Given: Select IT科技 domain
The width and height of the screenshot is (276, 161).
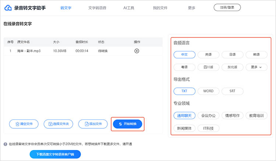Looking at the screenshot, I should click(x=208, y=128).
